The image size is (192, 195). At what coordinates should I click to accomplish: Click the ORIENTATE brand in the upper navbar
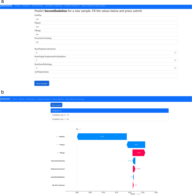tap(6, 6)
